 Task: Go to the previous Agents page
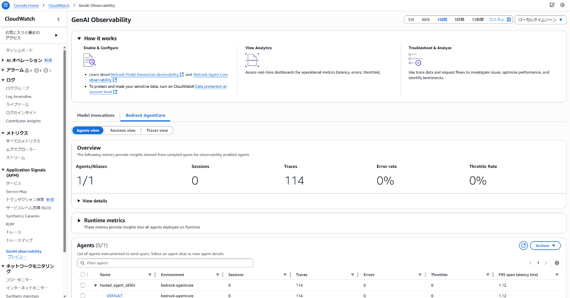pos(531,263)
